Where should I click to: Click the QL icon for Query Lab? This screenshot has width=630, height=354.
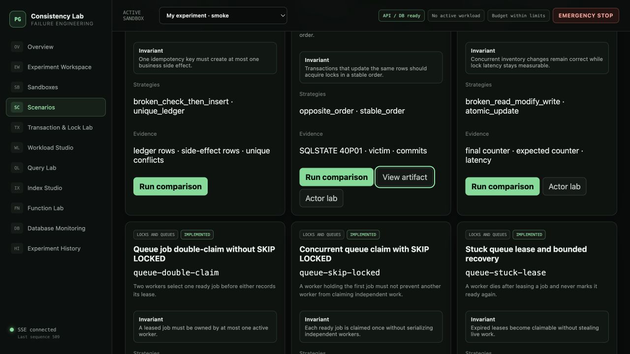coord(17,168)
